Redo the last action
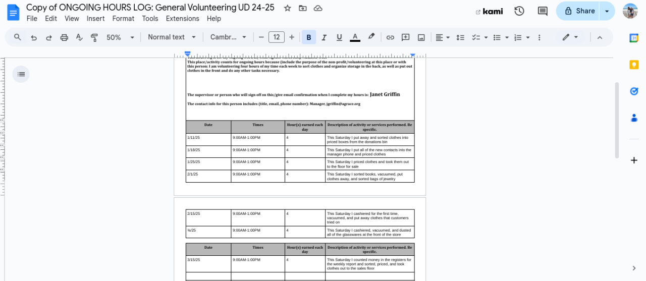 (x=49, y=37)
